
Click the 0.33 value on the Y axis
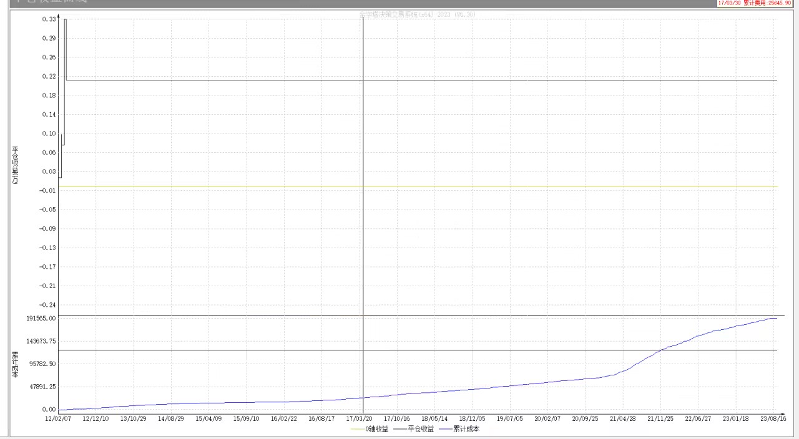[x=49, y=19]
